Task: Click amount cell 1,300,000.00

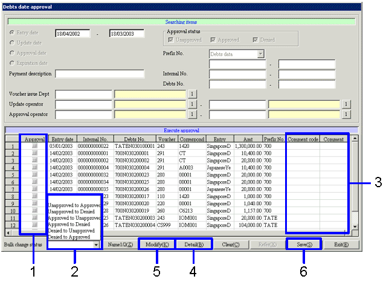Action: pos(248,146)
